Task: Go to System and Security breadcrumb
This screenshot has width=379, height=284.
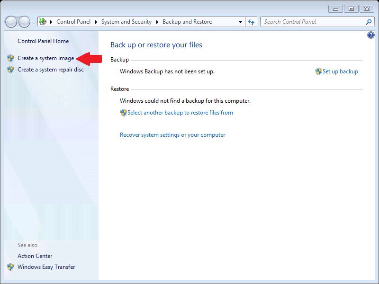Action: pyautogui.click(x=126, y=22)
